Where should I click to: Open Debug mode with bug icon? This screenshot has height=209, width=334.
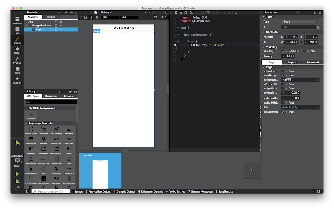point(17,50)
